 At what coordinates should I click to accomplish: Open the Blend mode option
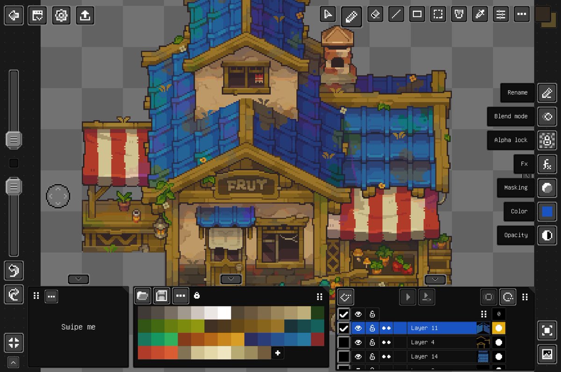(x=510, y=116)
